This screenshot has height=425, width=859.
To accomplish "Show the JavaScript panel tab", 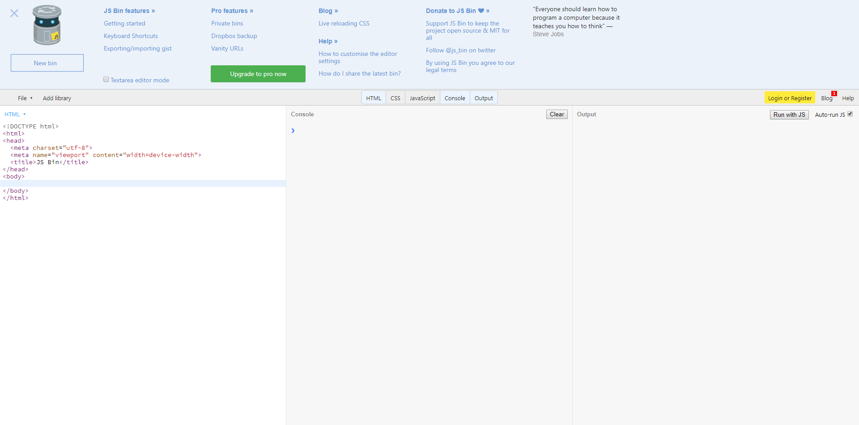I will [x=422, y=98].
